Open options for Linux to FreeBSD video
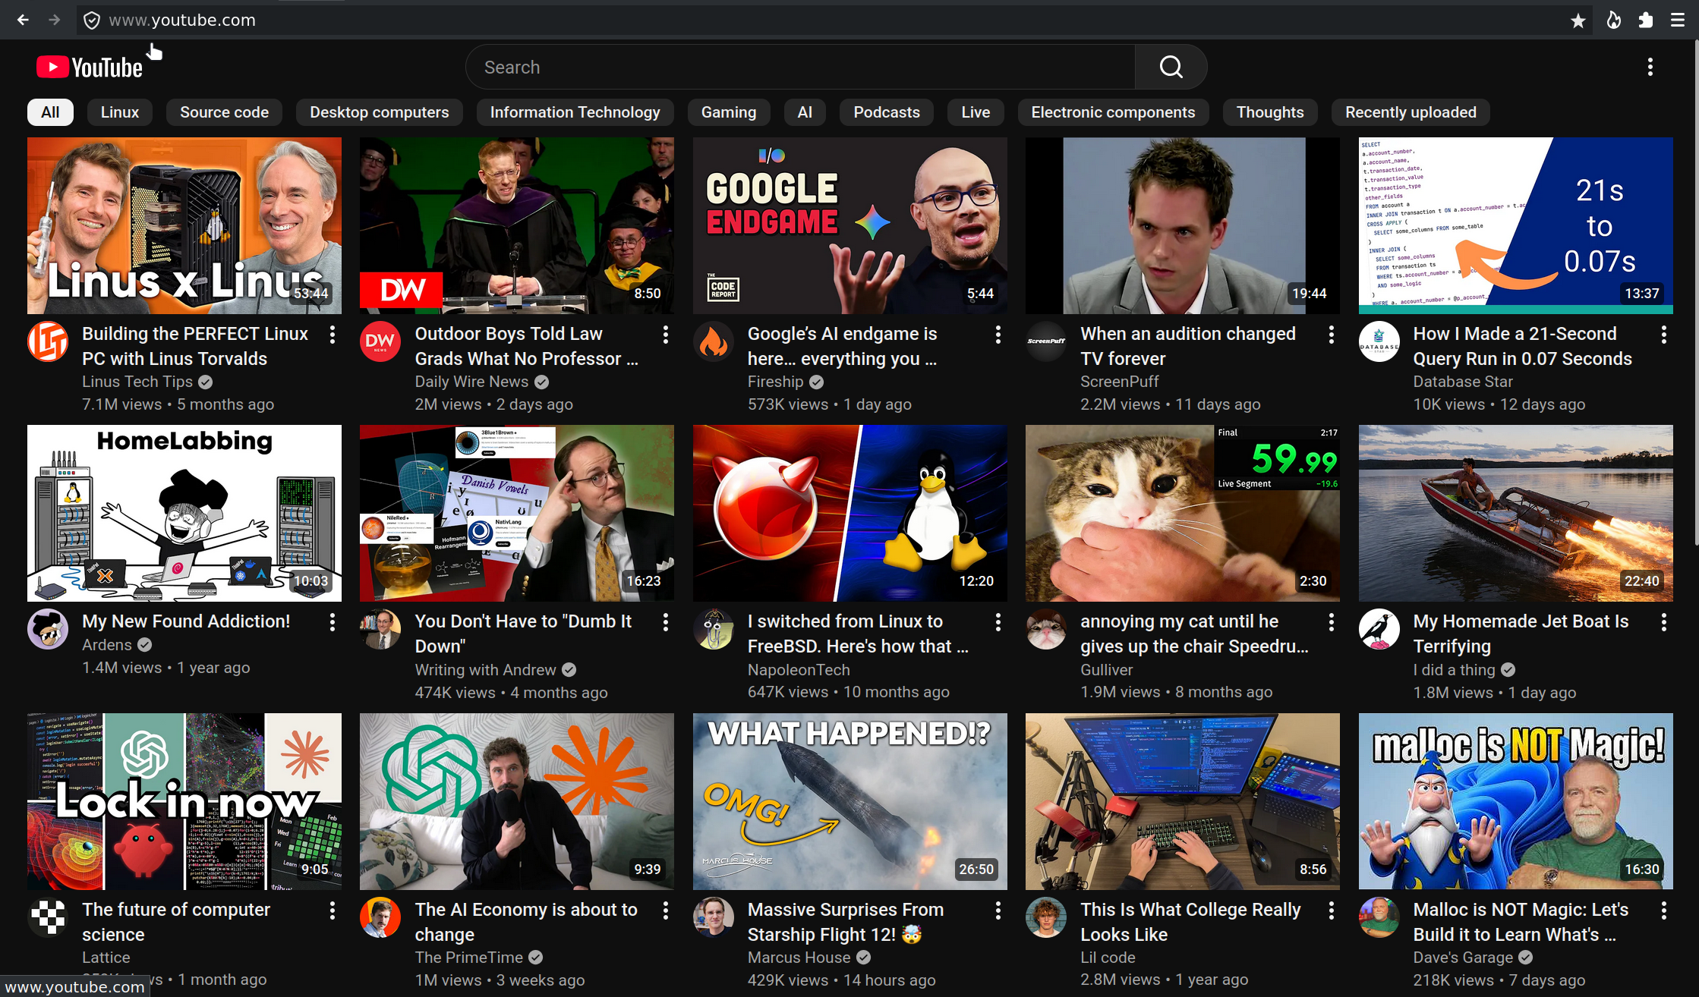 point(998,622)
